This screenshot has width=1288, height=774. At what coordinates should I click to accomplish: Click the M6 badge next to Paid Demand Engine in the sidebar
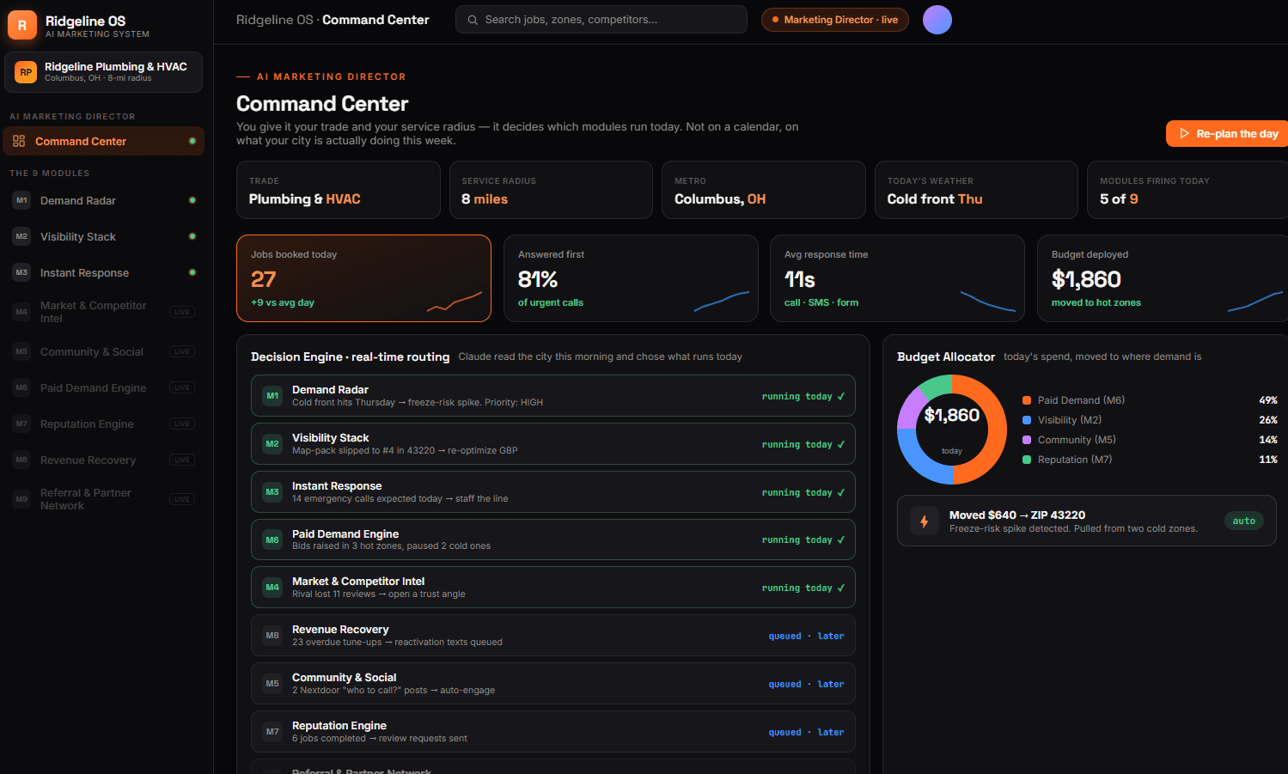[21, 387]
